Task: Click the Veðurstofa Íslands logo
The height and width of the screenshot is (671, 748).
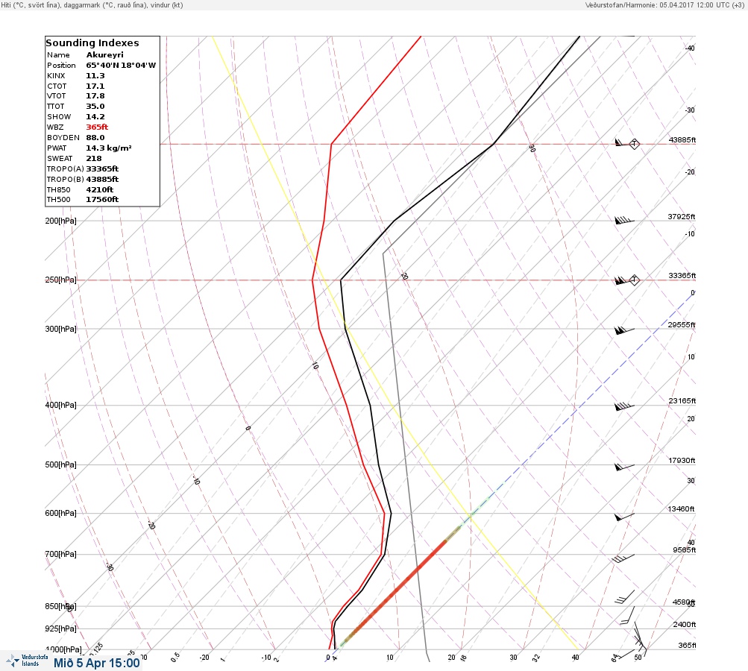Action: [x=27, y=661]
